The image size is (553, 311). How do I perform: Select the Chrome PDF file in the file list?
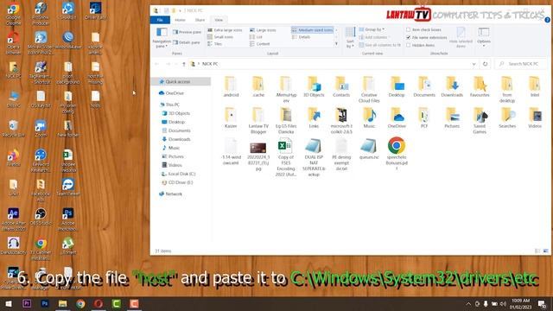click(x=397, y=154)
